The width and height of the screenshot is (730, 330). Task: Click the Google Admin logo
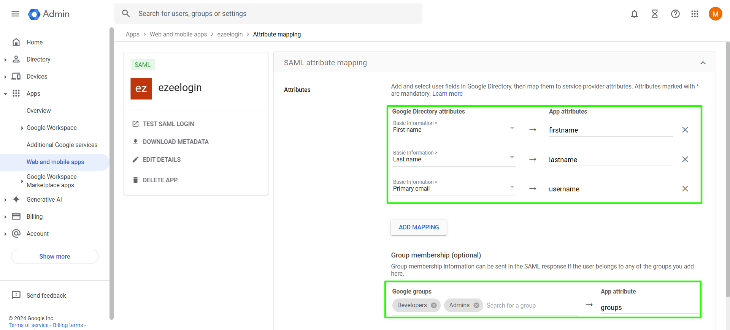click(49, 14)
